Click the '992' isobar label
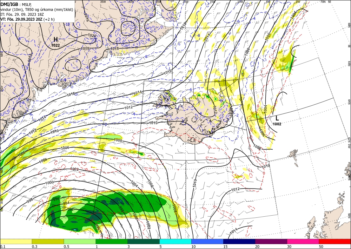Viewport: 351px width, 249px height. click(71, 209)
